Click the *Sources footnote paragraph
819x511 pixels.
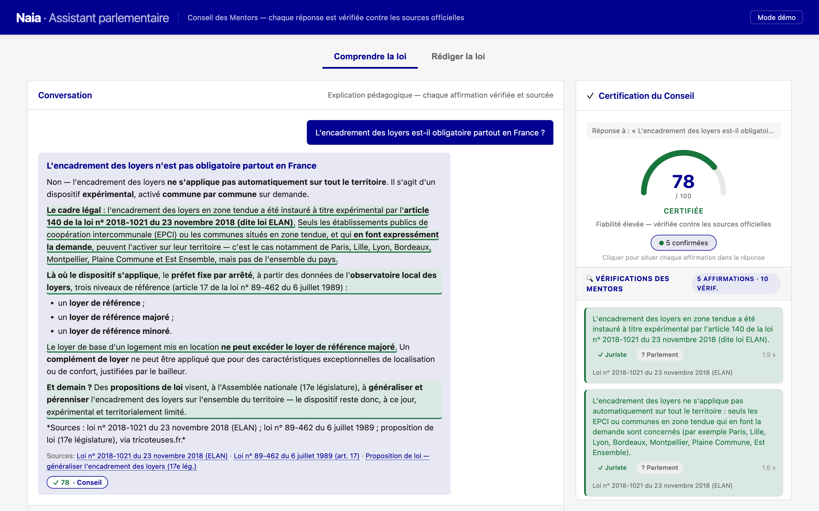240,433
